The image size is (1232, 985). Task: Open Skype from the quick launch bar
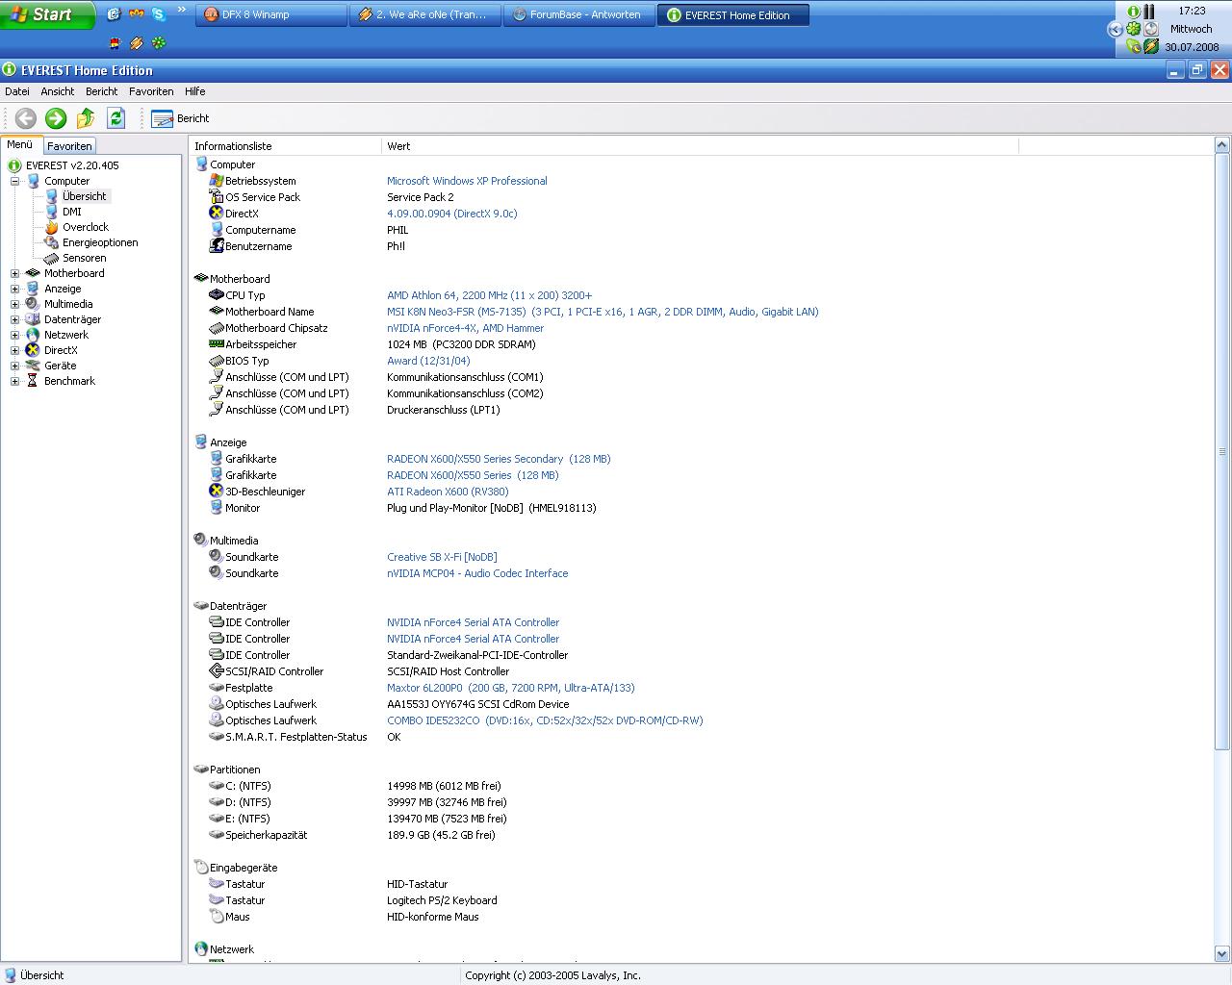tap(159, 14)
